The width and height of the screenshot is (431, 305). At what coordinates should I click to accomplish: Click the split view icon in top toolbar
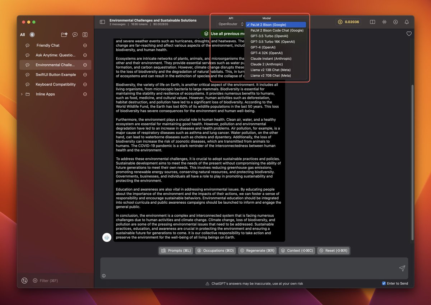pyautogui.click(x=372, y=22)
